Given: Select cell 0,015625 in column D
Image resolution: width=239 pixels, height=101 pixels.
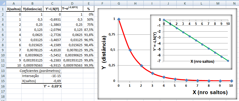Looking at the screenshot, I should [x=72, y=45].
